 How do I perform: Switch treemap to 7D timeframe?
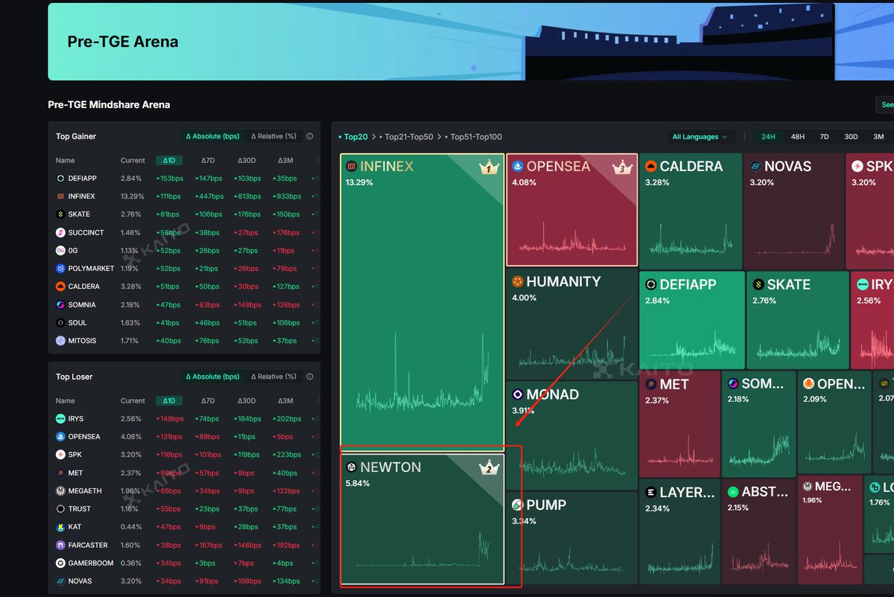click(x=824, y=137)
